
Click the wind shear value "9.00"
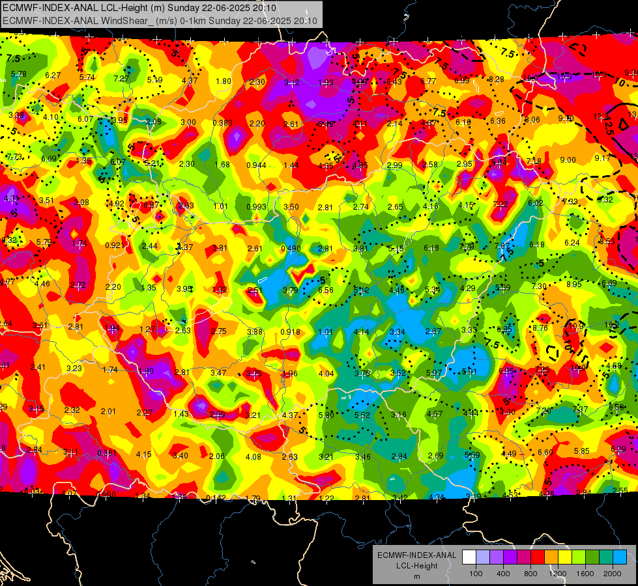(568, 160)
